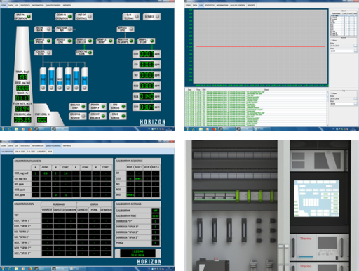Open Start menu on CEMS screen taskbar
Viewport: 359px width, 271px height.
[x=3, y=129]
